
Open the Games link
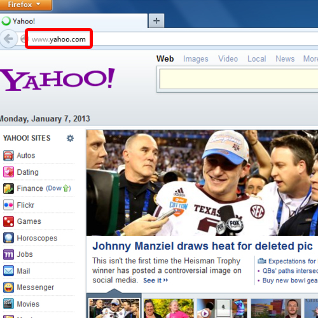click(29, 221)
